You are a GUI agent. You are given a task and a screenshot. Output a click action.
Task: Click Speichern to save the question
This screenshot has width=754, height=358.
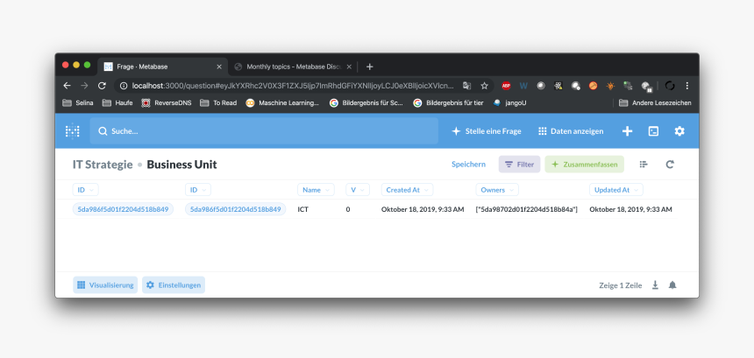[x=468, y=165]
